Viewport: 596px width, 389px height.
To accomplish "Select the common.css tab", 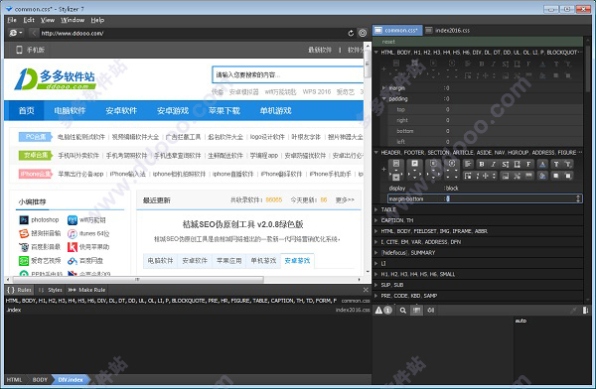I will coord(397,31).
